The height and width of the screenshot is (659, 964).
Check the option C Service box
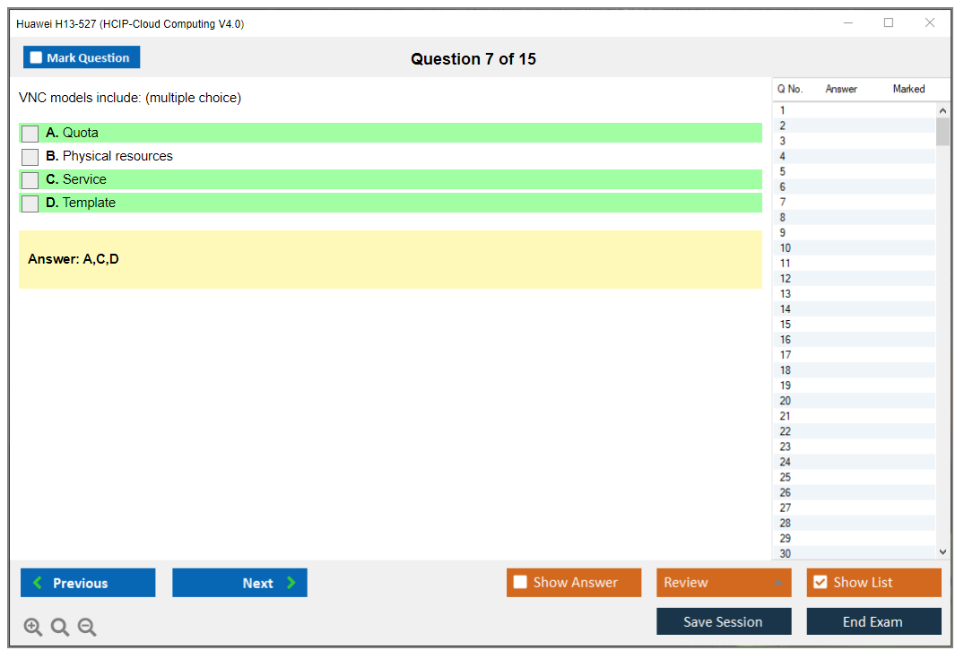click(x=30, y=180)
